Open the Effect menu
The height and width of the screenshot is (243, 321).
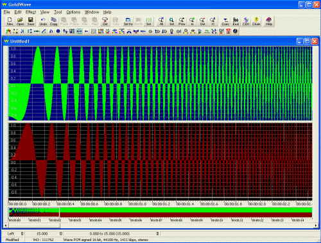(x=31, y=12)
